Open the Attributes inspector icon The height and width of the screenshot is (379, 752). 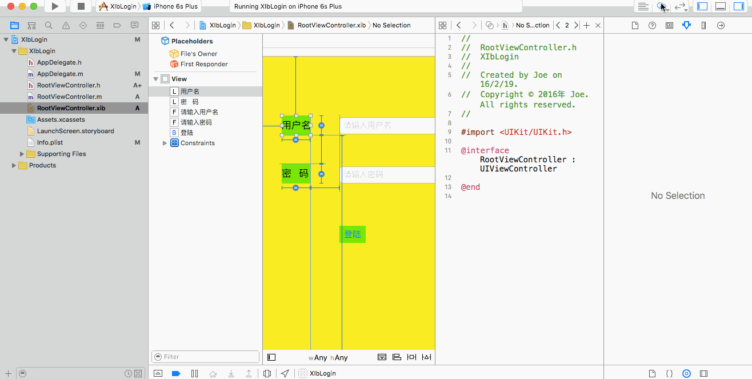click(686, 25)
